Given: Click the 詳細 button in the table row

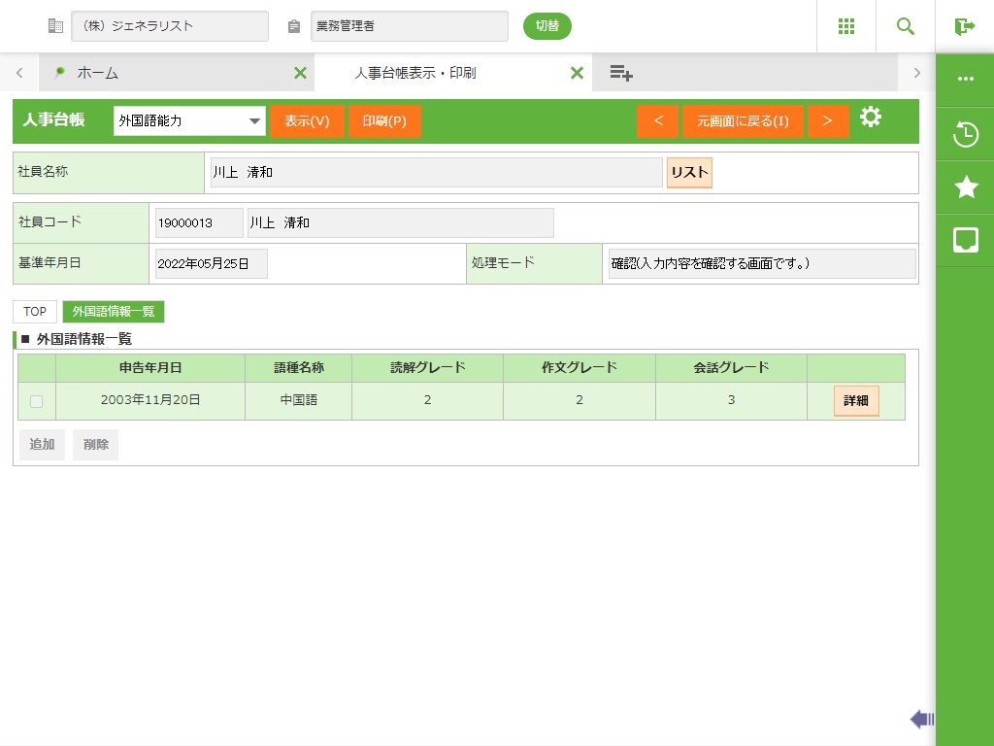Looking at the screenshot, I should click(x=855, y=401).
